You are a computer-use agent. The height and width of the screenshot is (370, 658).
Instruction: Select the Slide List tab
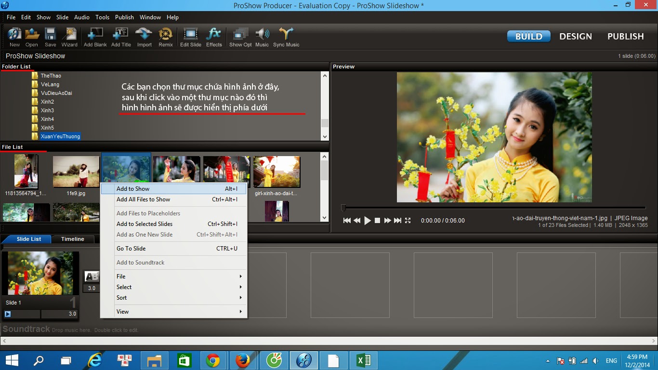(x=29, y=239)
